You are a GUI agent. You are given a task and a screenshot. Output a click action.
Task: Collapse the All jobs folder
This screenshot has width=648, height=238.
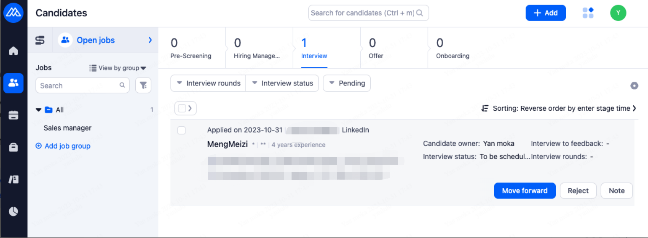[x=39, y=110]
